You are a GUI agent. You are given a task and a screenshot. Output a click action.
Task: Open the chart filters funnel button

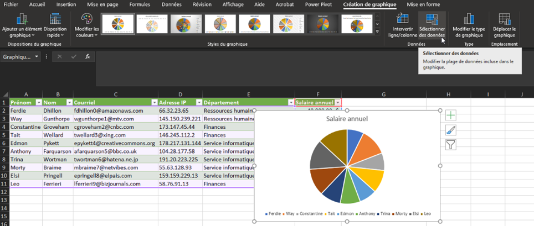pos(451,145)
